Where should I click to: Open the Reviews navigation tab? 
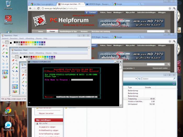[84, 31]
